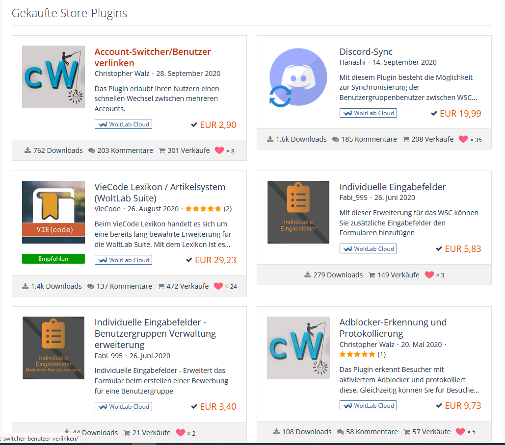The height and width of the screenshot is (445, 505).
Task: Click the heart icon on Discord-Sync
Action: (x=463, y=139)
